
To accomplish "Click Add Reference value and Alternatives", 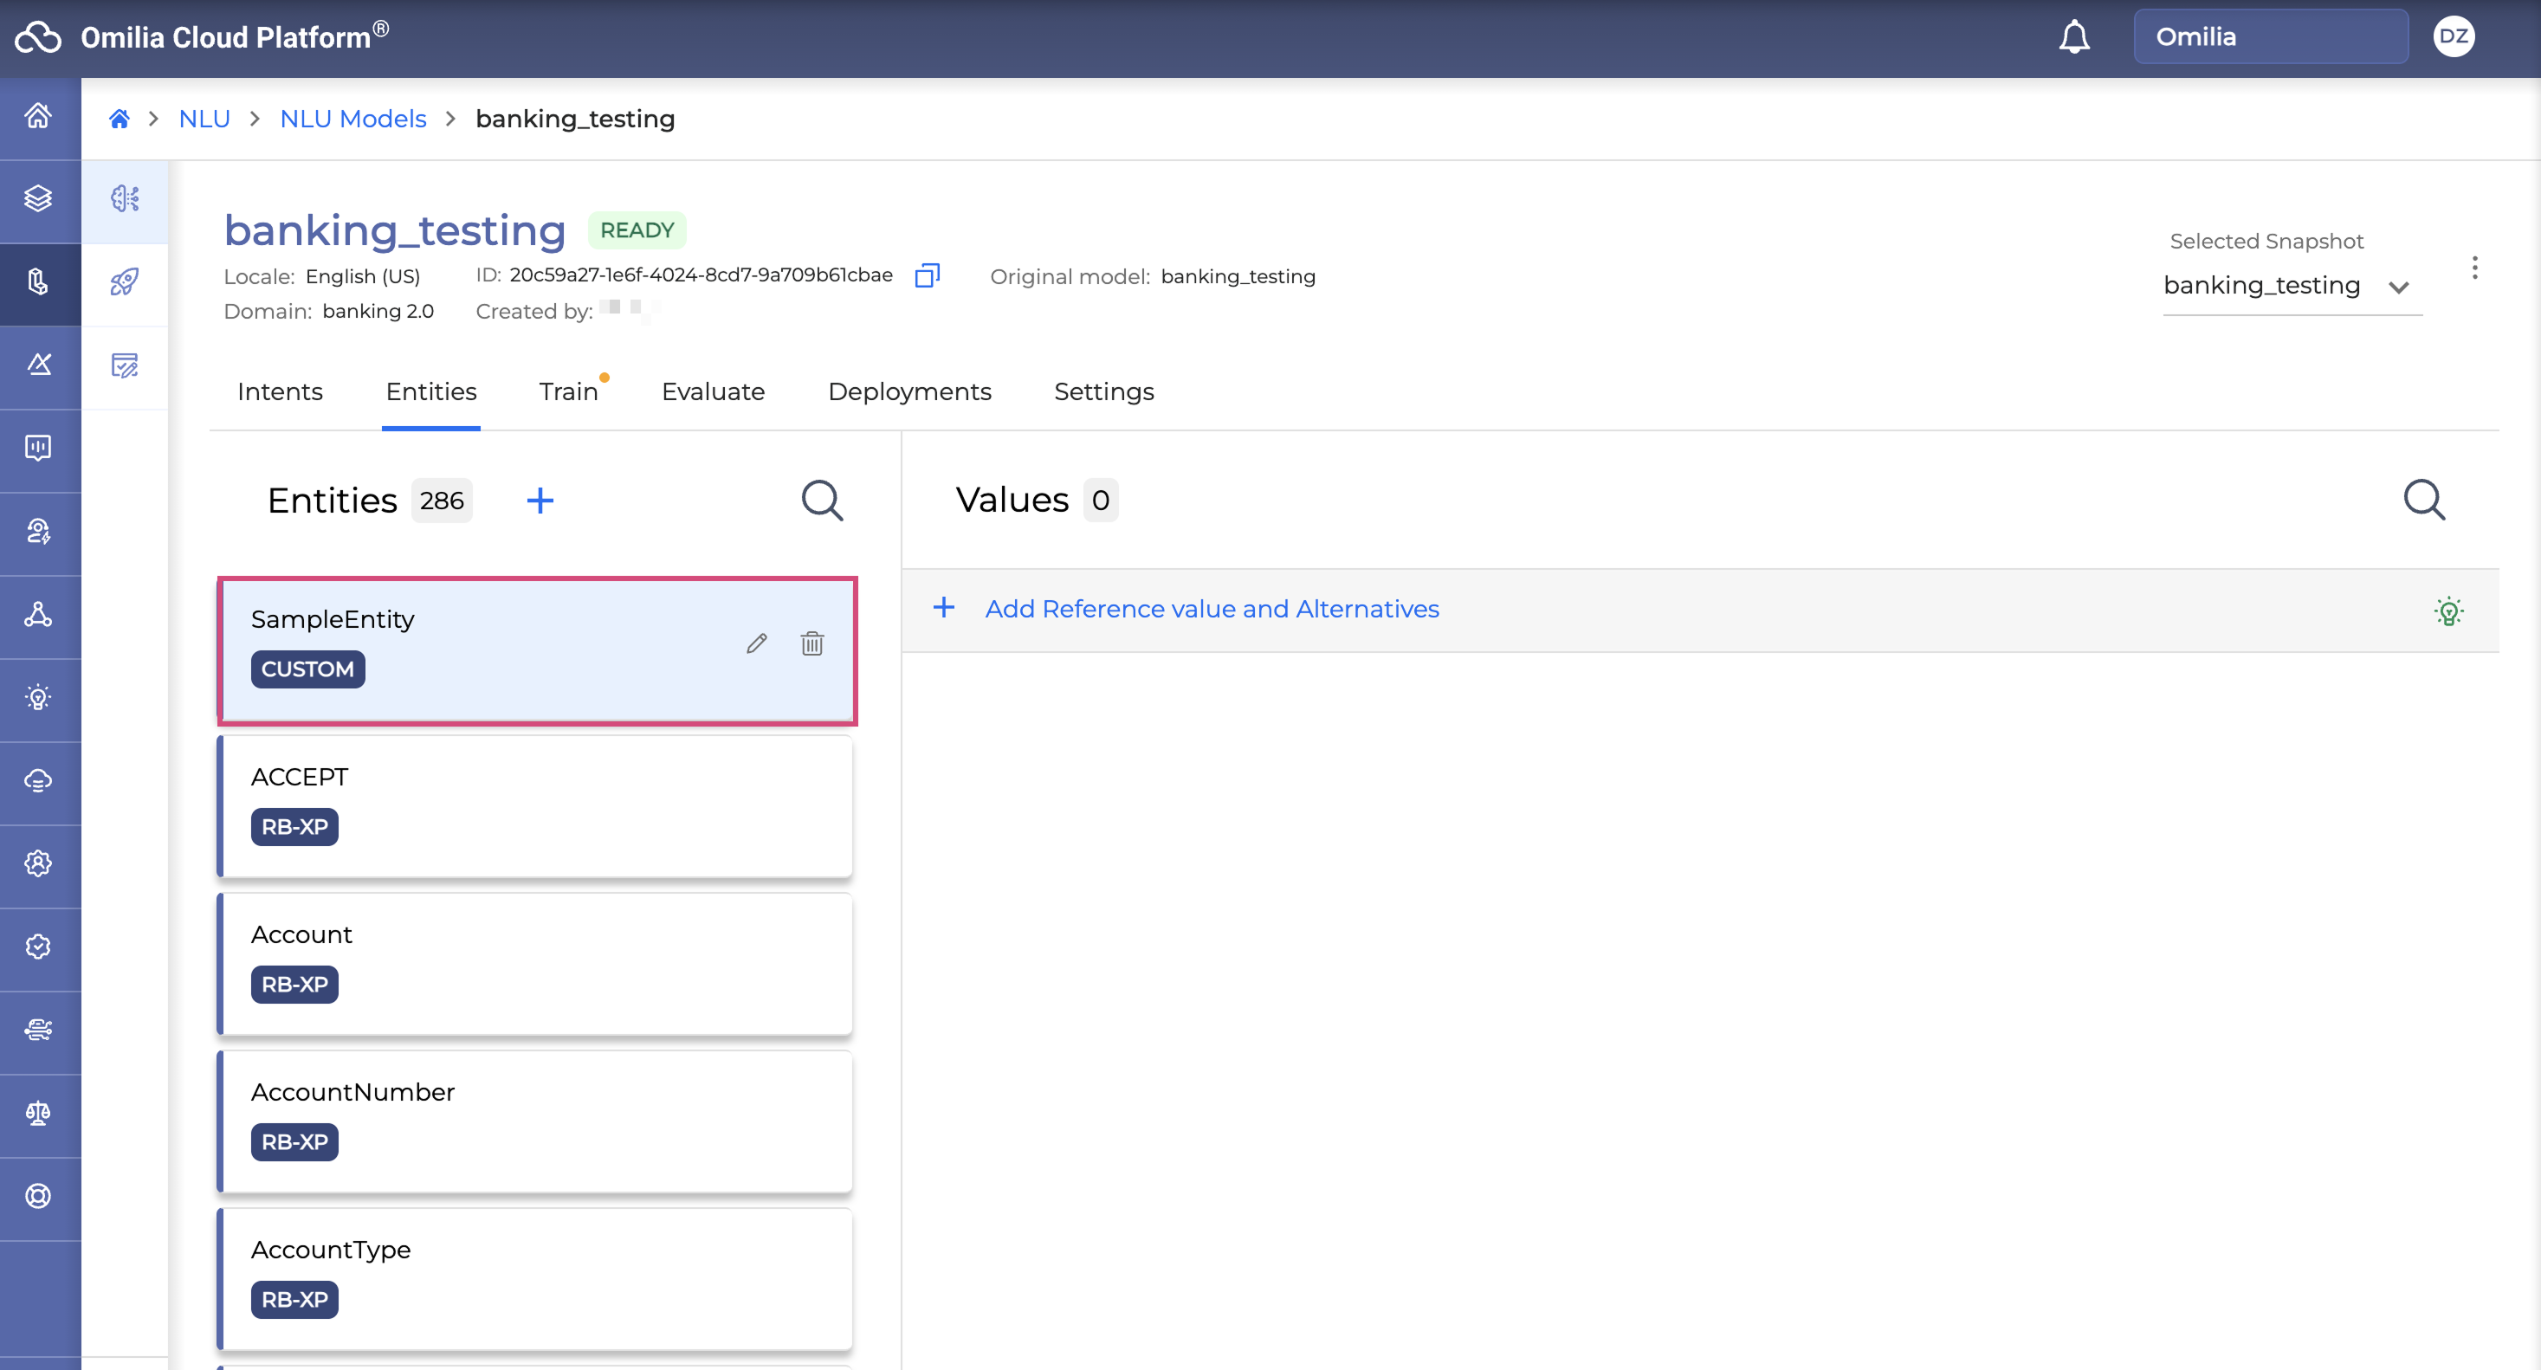I will [1212, 609].
